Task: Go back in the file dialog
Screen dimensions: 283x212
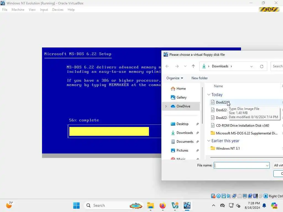Action: click(167, 66)
